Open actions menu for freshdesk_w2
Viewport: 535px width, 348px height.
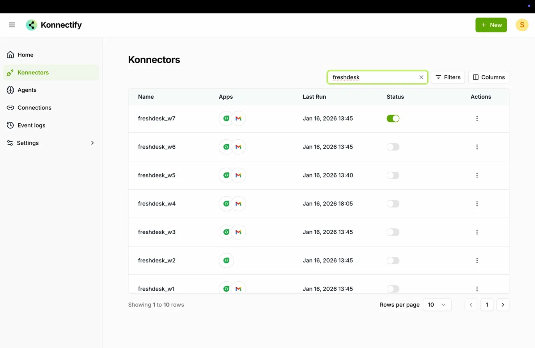click(477, 261)
